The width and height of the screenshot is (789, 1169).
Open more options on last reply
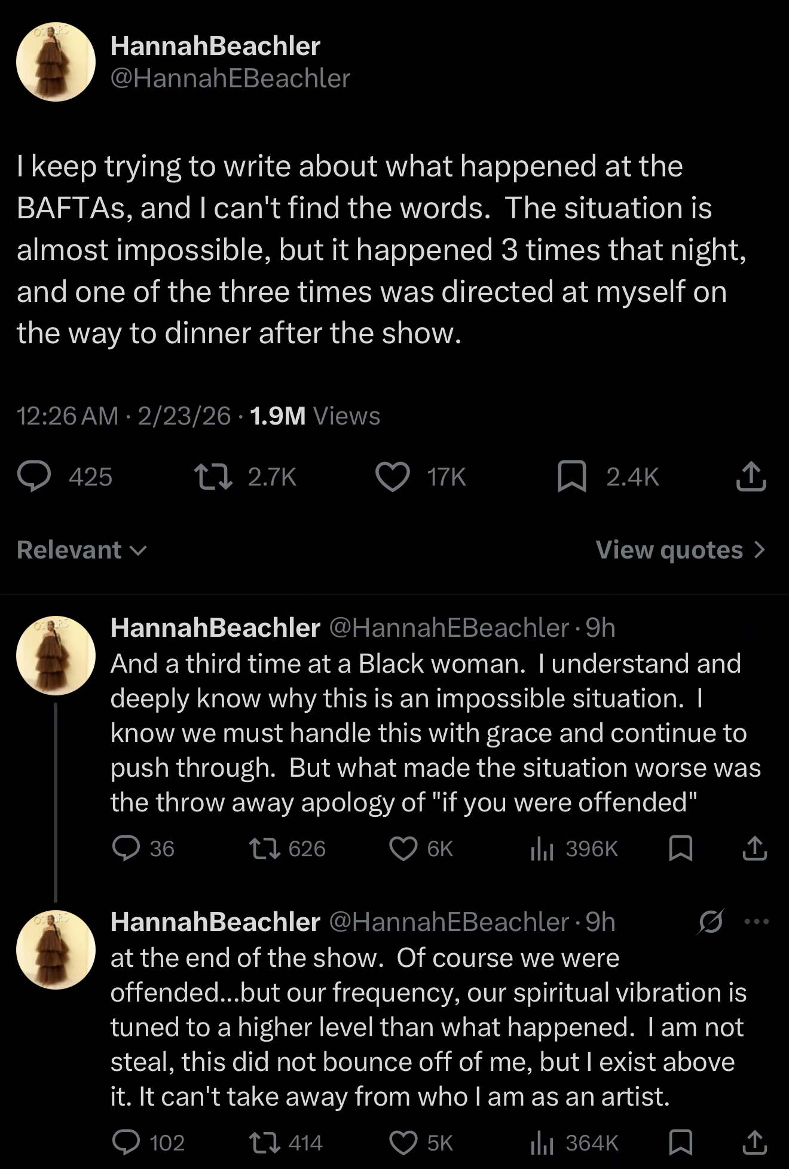pos(757,922)
